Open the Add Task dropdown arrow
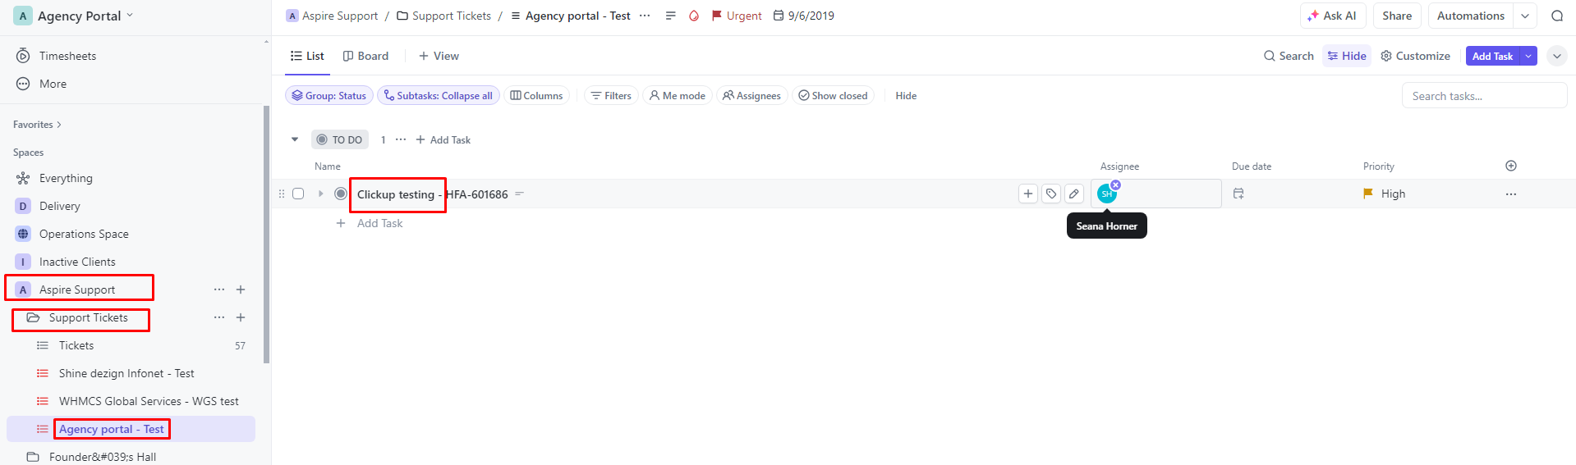The height and width of the screenshot is (465, 1576). (1528, 56)
